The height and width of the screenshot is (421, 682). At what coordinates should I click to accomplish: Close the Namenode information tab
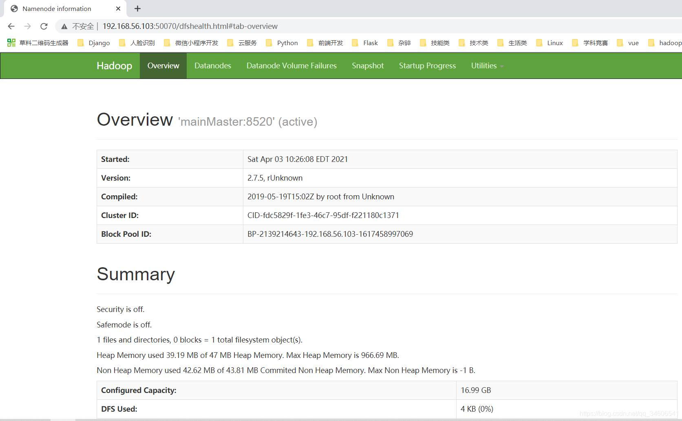(x=118, y=9)
